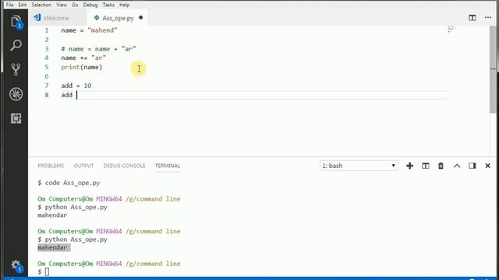Open the Explorer view in activity bar
This screenshot has width=499, height=280.
tap(16, 22)
